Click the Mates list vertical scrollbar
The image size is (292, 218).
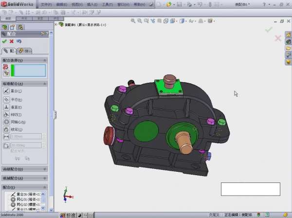(44, 200)
